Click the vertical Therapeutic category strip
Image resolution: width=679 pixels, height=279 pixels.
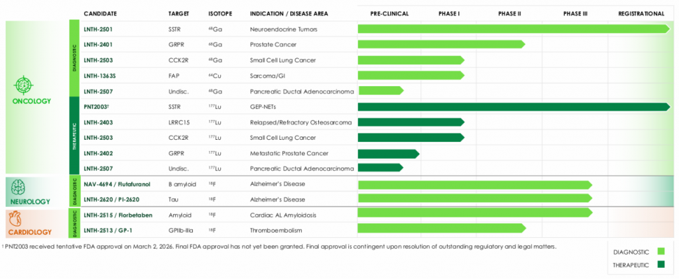[x=74, y=135]
